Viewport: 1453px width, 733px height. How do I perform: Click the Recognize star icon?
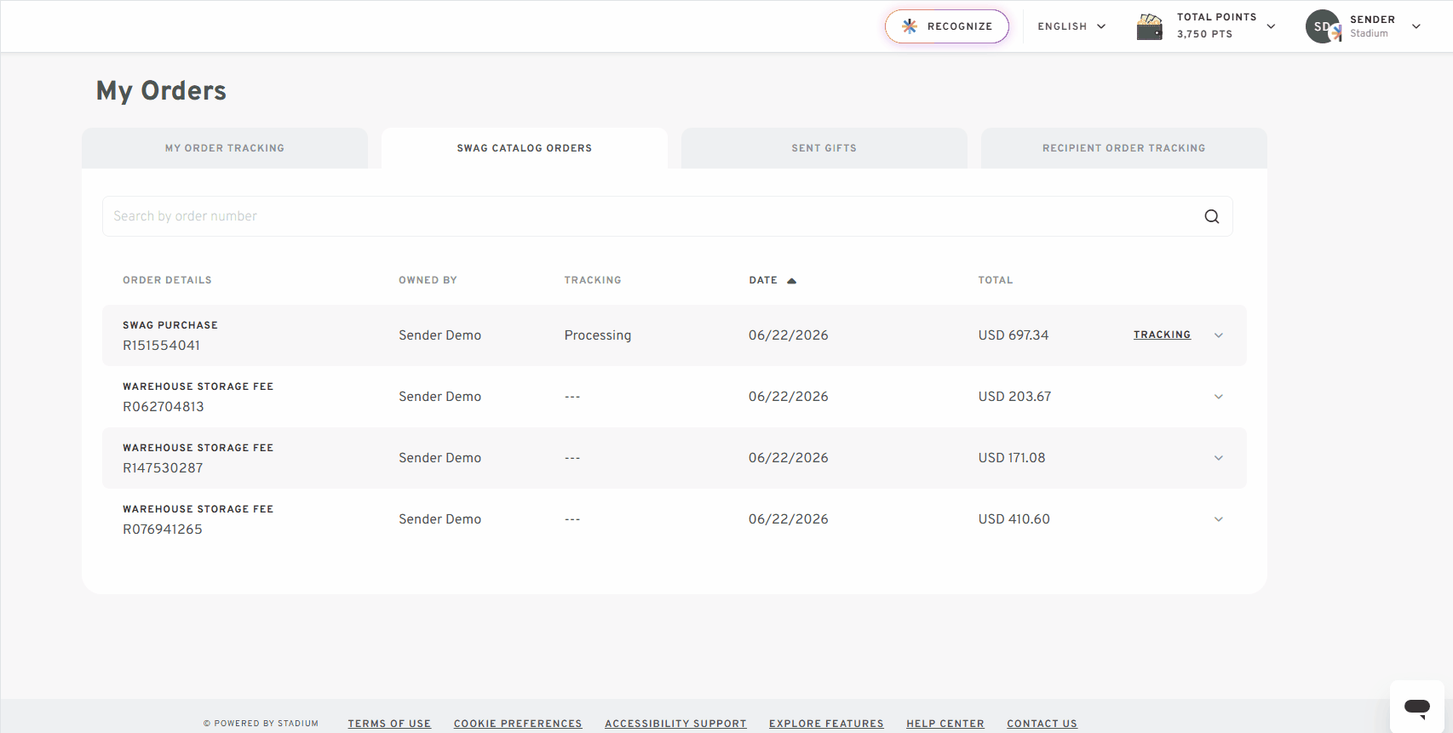(x=910, y=26)
